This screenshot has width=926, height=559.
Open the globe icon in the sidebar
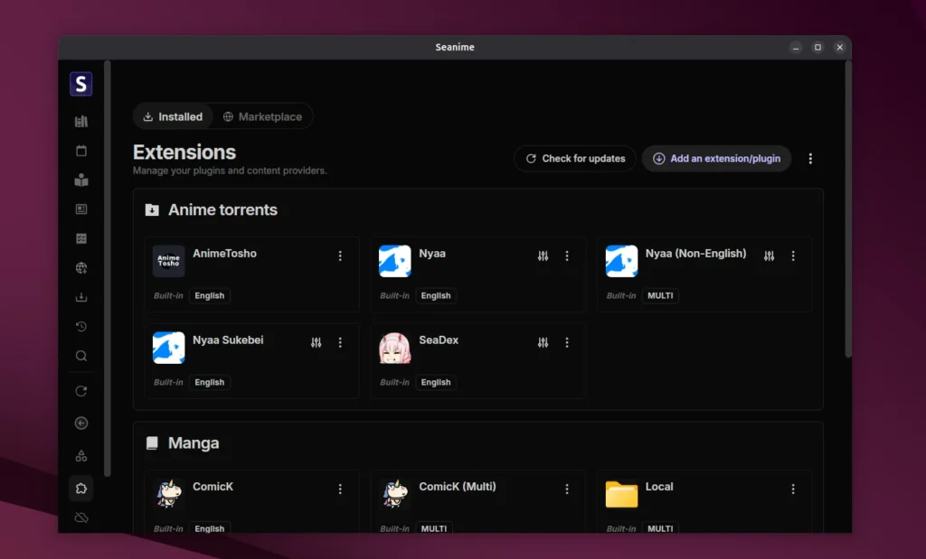click(81, 268)
